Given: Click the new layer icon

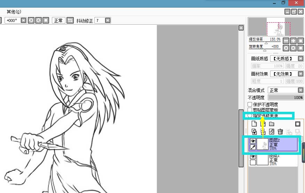Looking at the screenshot, I should point(254,124).
